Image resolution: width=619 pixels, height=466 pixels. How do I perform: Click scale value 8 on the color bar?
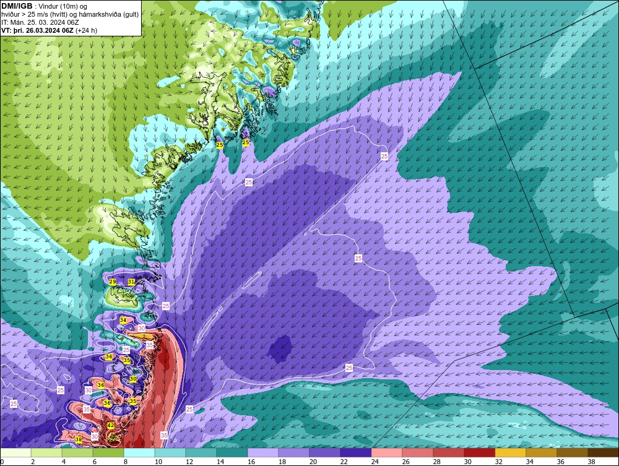click(126, 462)
